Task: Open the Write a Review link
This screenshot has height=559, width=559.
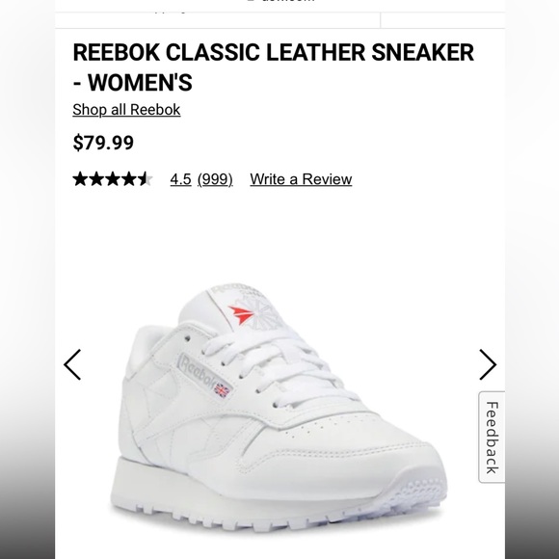Action: [301, 179]
